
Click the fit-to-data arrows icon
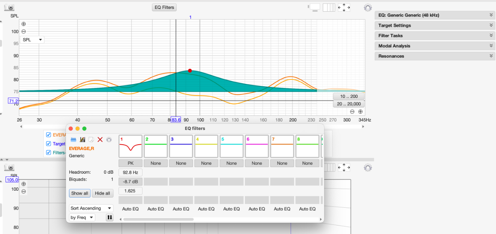344,7
